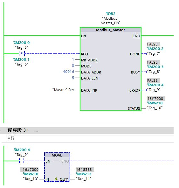The height and width of the screenshot is (188, 179).
Task: Select the %M200.0 operand address
Action: pyautogui.click(x=21, y=43)
